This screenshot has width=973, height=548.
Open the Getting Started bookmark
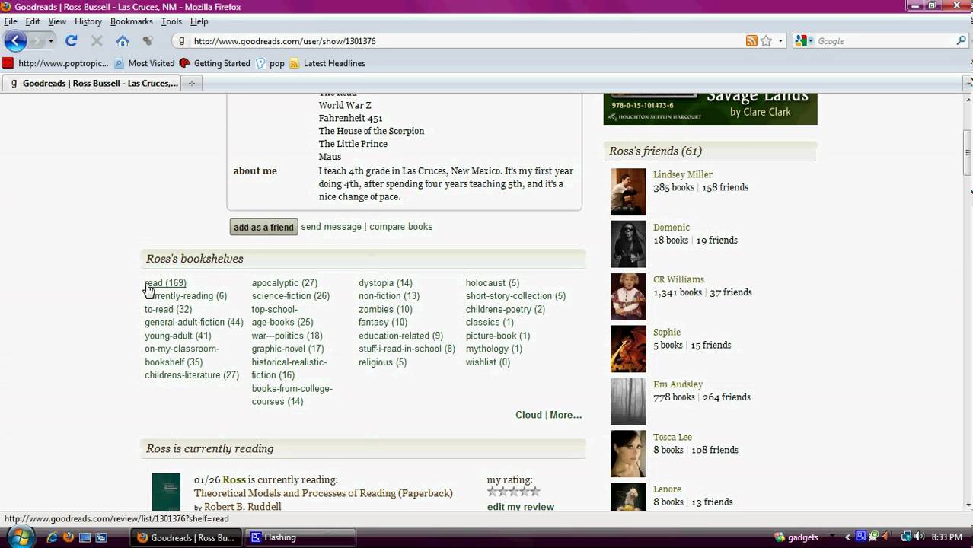click(215, 63)
